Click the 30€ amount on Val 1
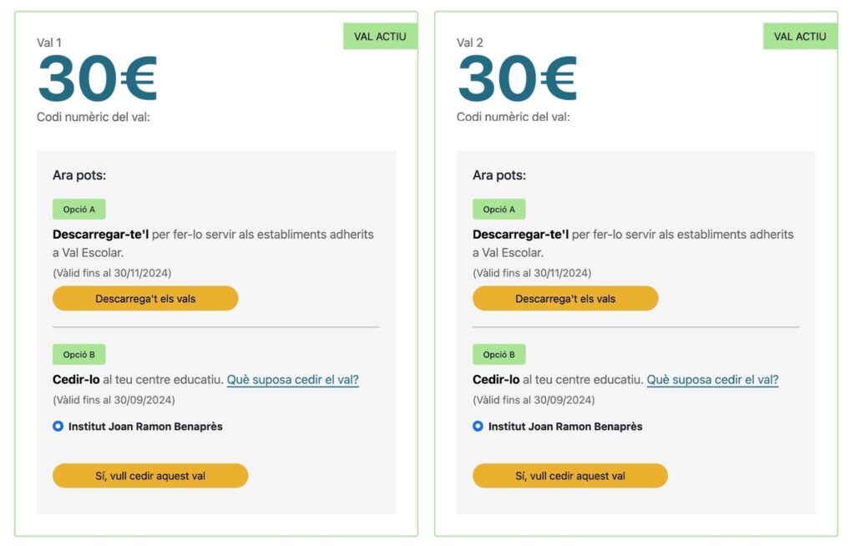Image resolution: width=855 pixels, height=546 pixels. pyautogui.click(x=98, y=78)
